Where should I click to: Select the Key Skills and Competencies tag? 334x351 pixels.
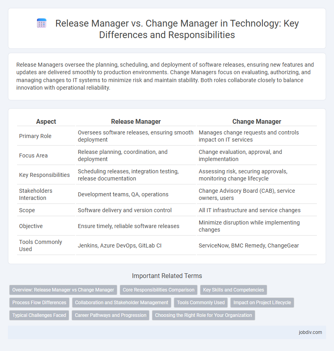coord(233,290)
